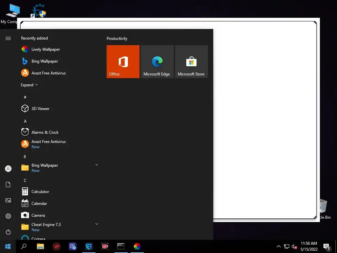337x253 pixels.
Task: Open taskbar Search magnifier
Action: (24, 246)
